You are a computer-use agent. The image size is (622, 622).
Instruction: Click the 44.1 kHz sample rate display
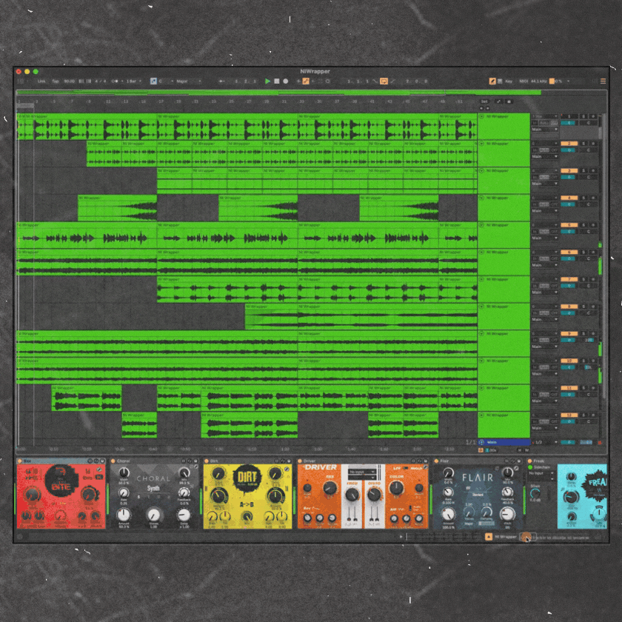[x=538, y=81]
